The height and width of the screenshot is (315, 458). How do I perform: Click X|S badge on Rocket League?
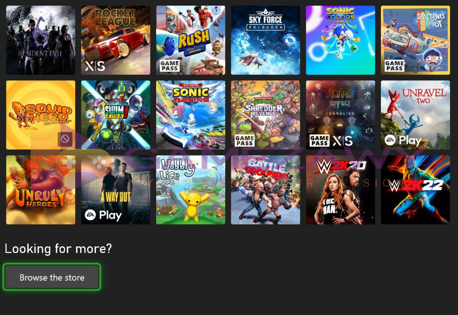[95, 66]
